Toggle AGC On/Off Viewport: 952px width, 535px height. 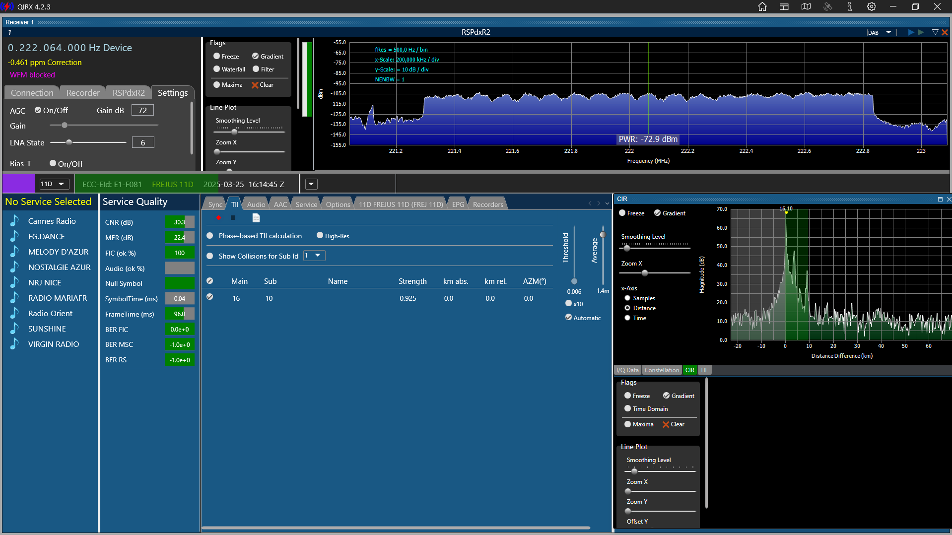(51, 110)
